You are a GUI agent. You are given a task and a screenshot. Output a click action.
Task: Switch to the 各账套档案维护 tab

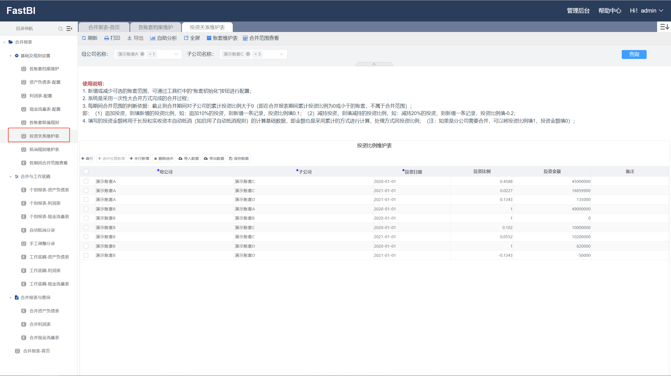point(155,27)
